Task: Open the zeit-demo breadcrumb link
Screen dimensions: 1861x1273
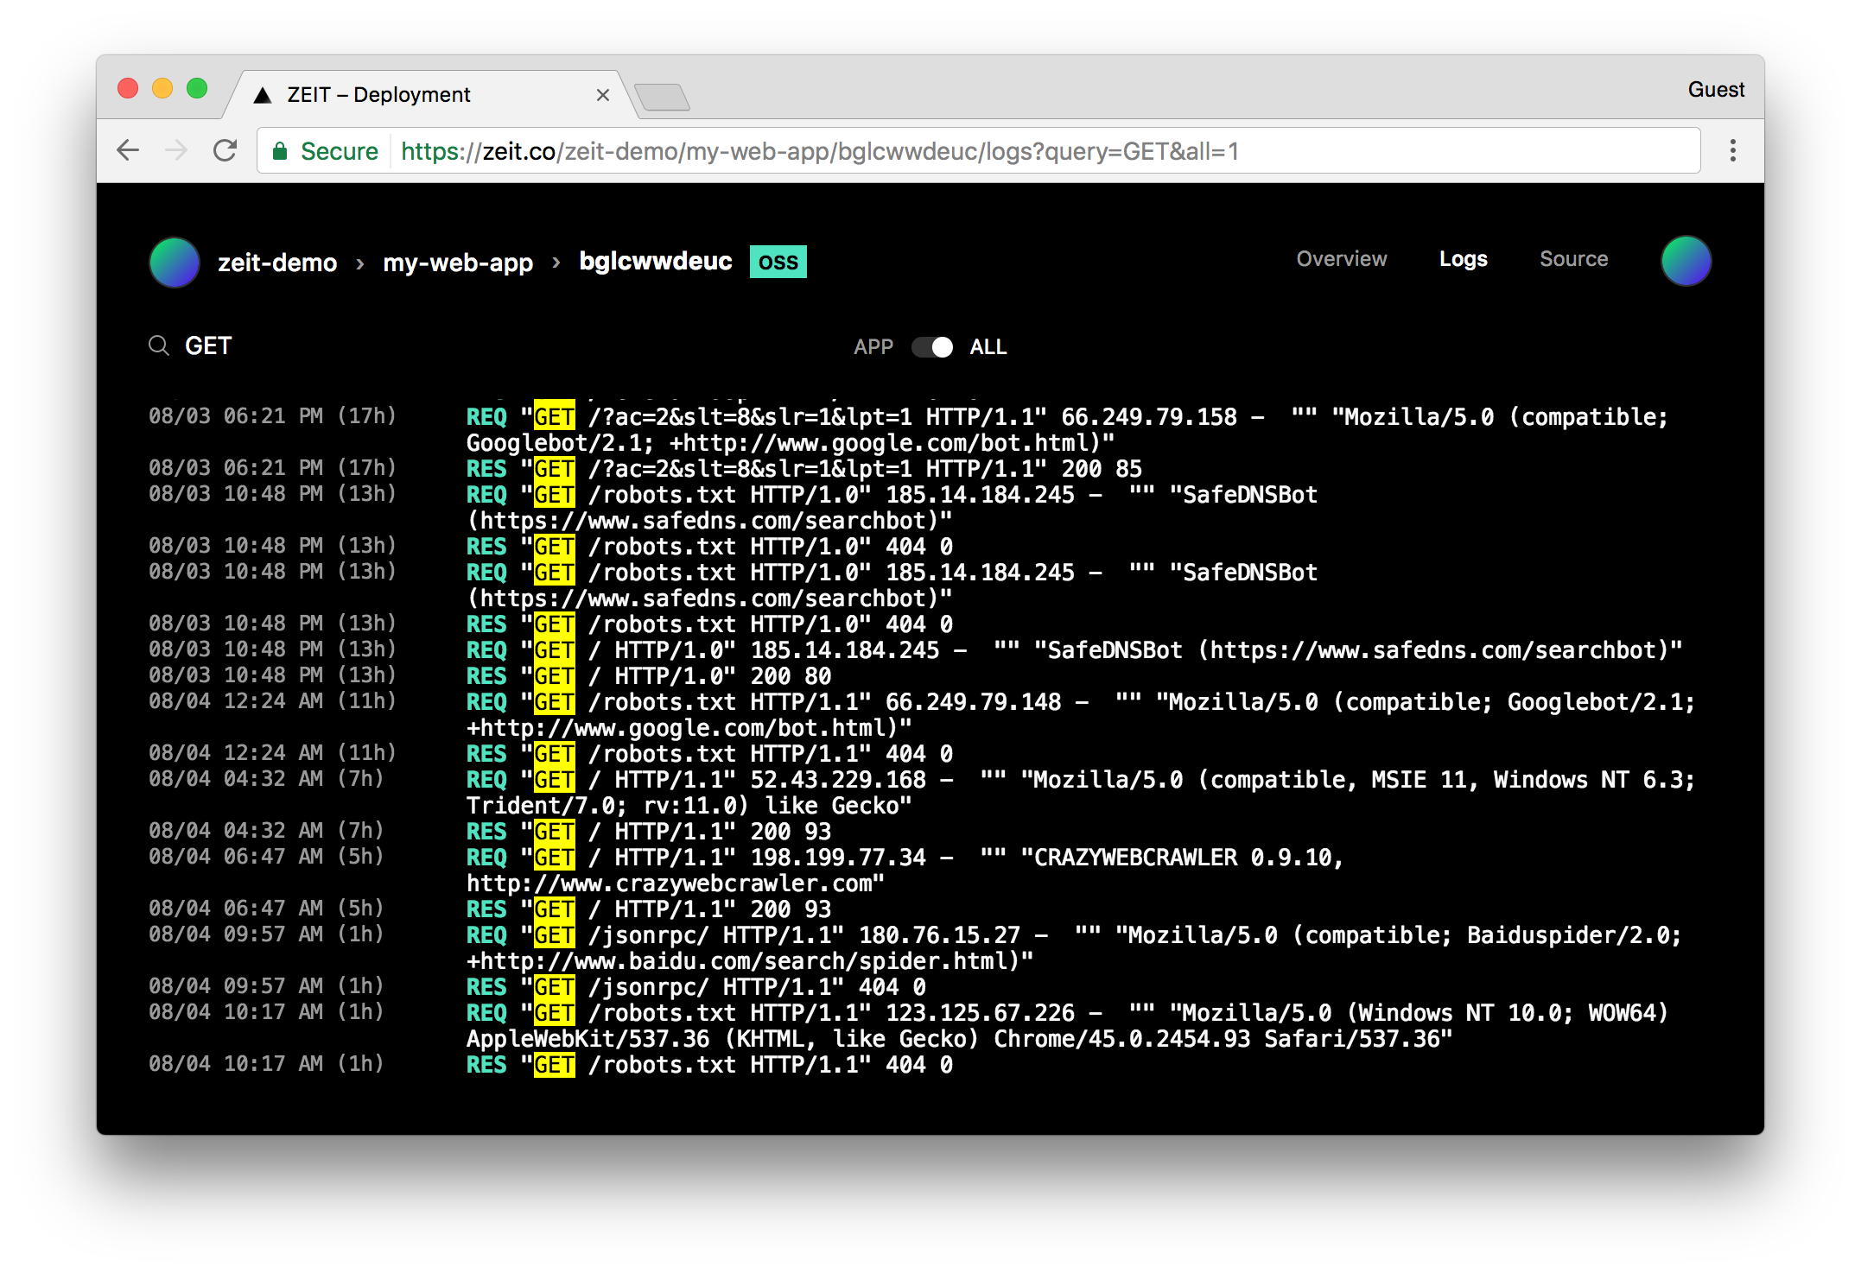Action: (277, 263)
